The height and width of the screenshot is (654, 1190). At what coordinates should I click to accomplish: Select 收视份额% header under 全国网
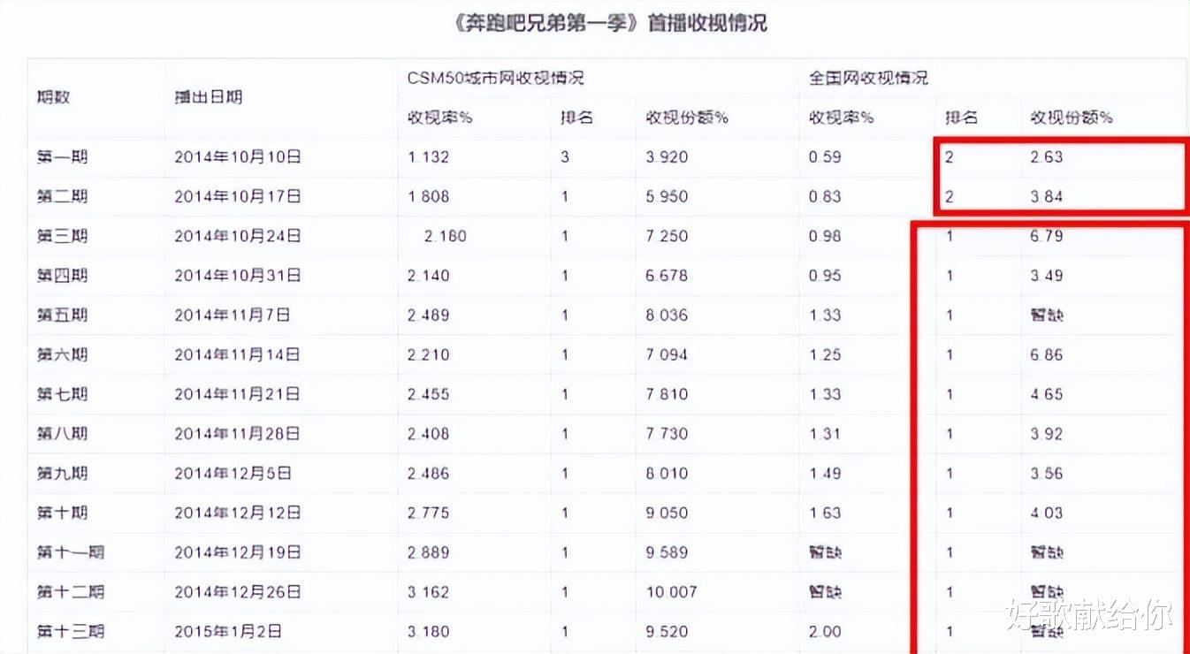point(1072,118)
